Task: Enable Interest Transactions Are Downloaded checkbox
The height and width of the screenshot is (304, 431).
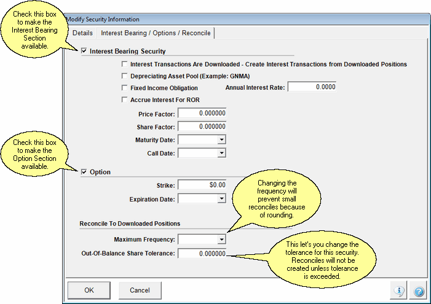Action: pos(125,64)
